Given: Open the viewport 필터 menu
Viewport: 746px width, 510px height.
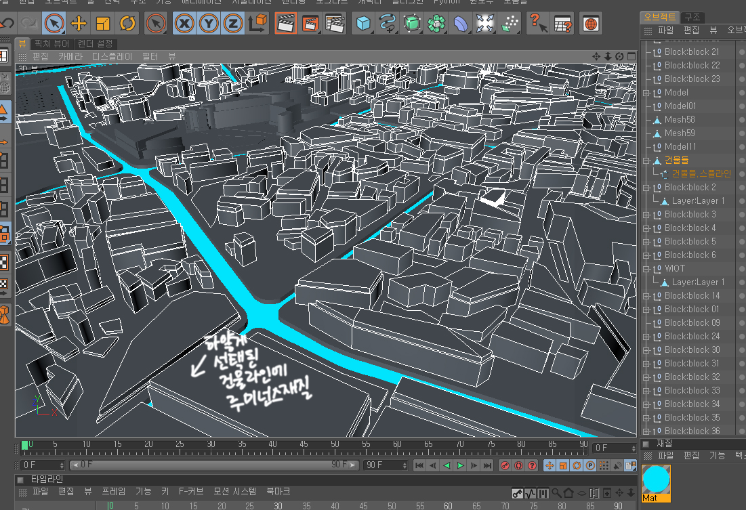Looking at the screenshot, I should pos(150,57).
